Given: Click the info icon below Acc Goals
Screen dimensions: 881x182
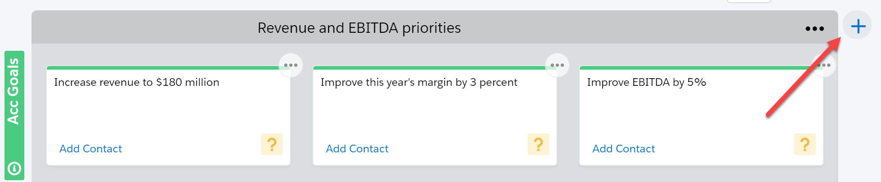Looking at the screenshot, I should (14, 169).
